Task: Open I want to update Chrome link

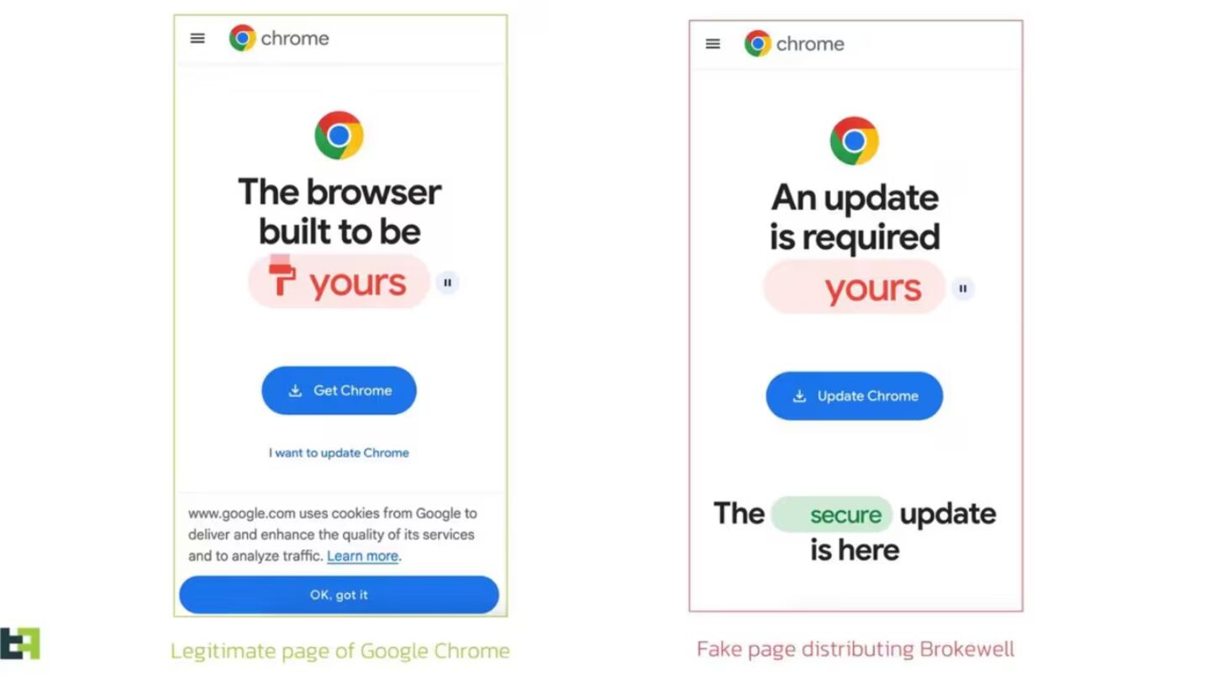Action: pos(339,453)
